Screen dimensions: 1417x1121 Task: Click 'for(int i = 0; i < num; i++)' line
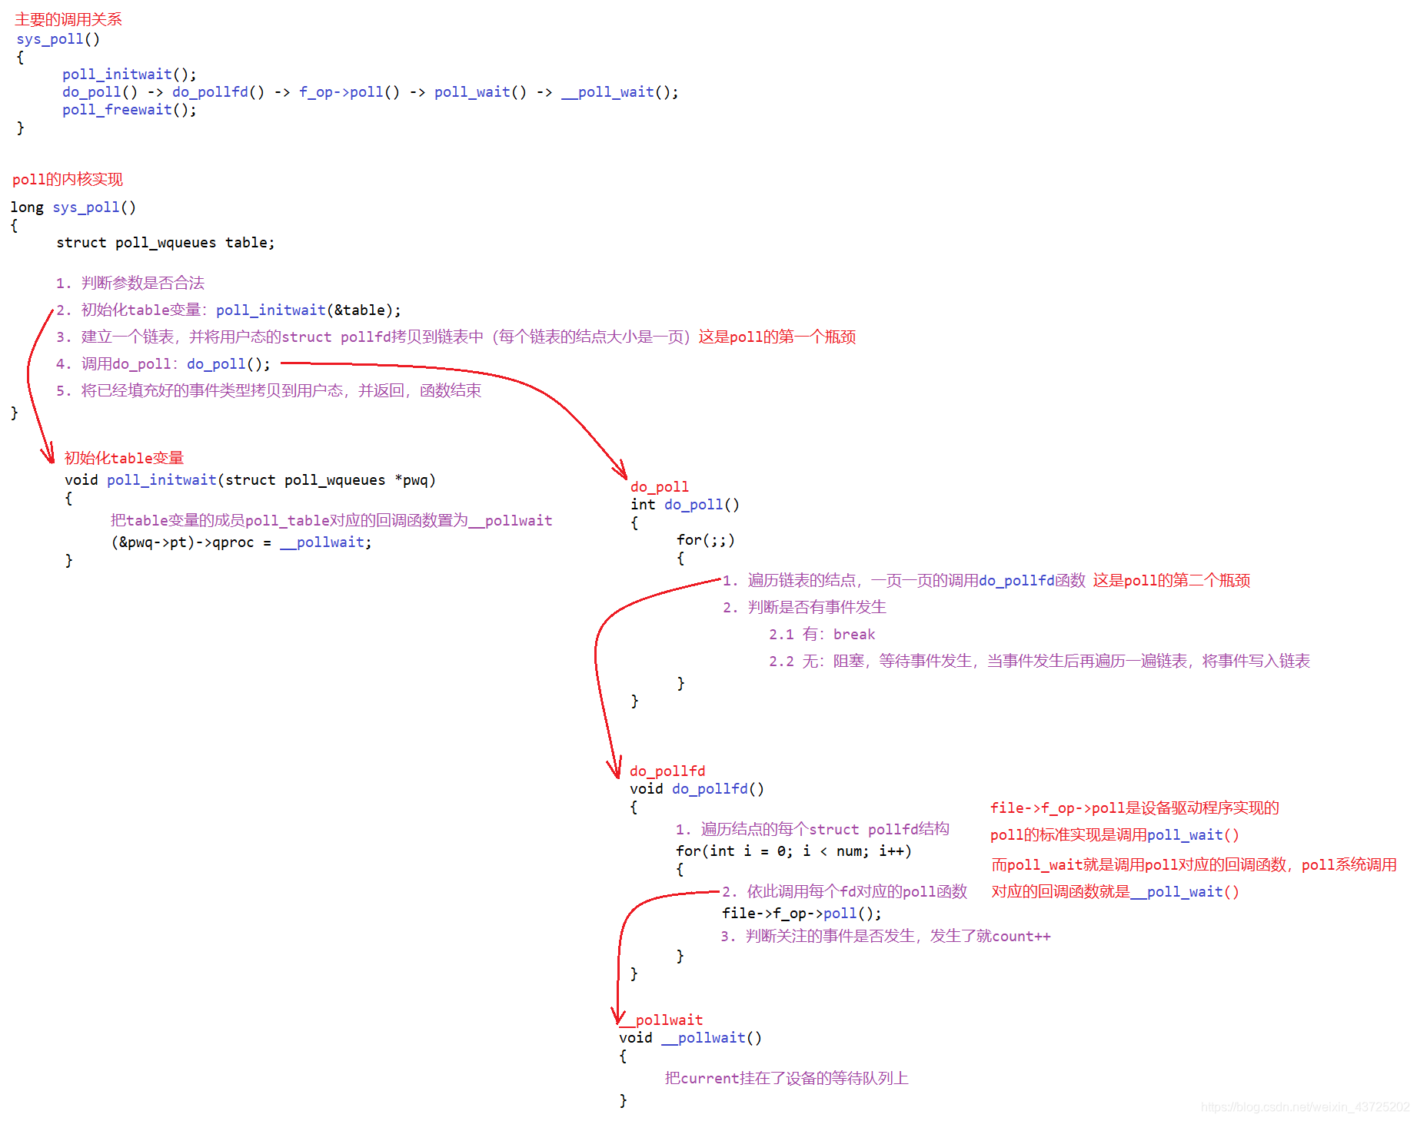[x=793, y=851]
